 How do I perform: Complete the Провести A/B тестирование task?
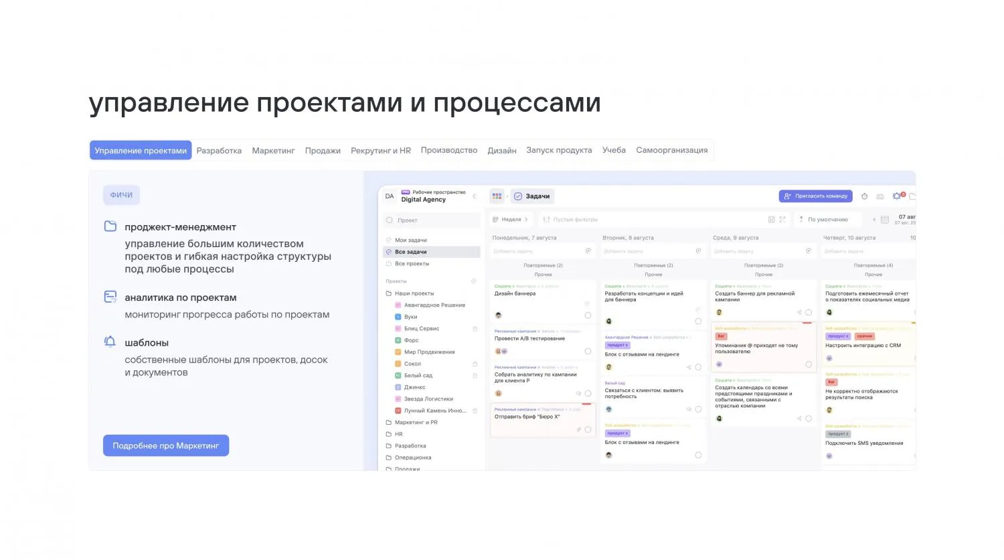[588, 351]
